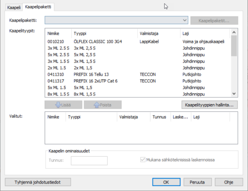
Task: Click Tyhjennä johdotustiedot button
Action: (38, 182)
